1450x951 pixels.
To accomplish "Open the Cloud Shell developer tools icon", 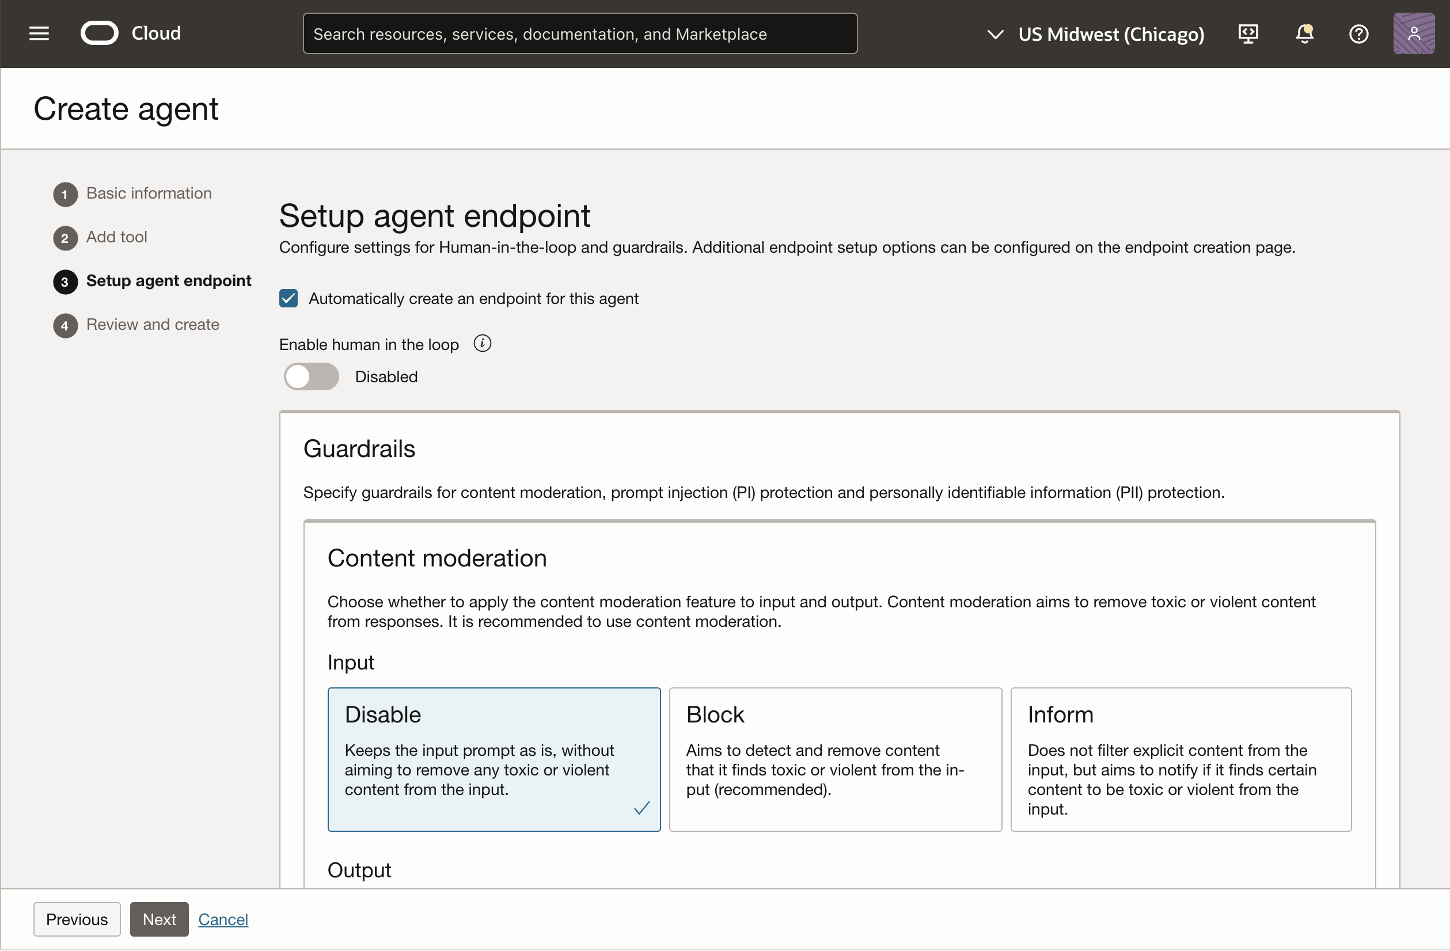I will point(1248,33).
